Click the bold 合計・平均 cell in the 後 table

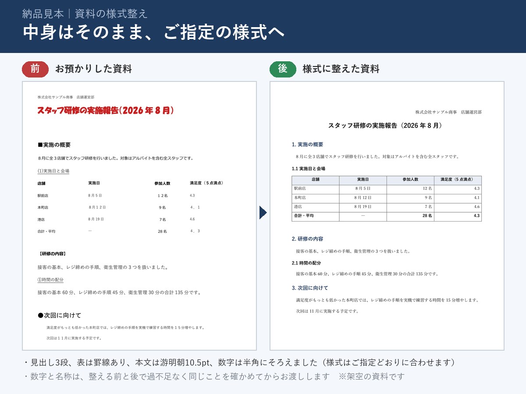(316, 216)
